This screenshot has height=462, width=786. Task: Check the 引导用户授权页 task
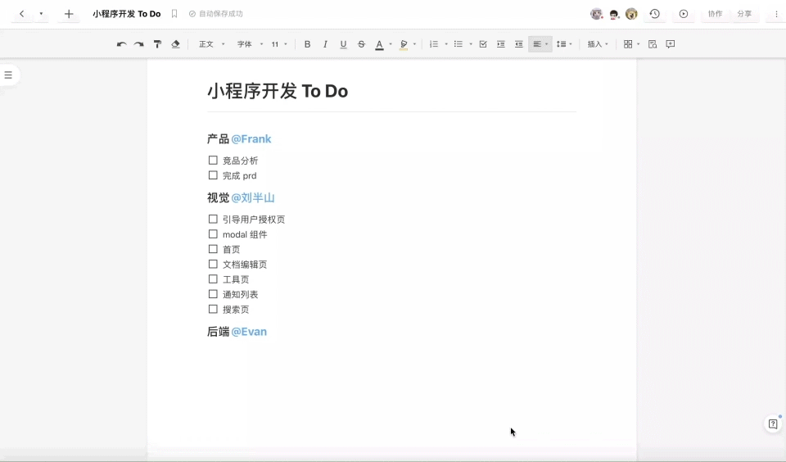coord(213,219)
